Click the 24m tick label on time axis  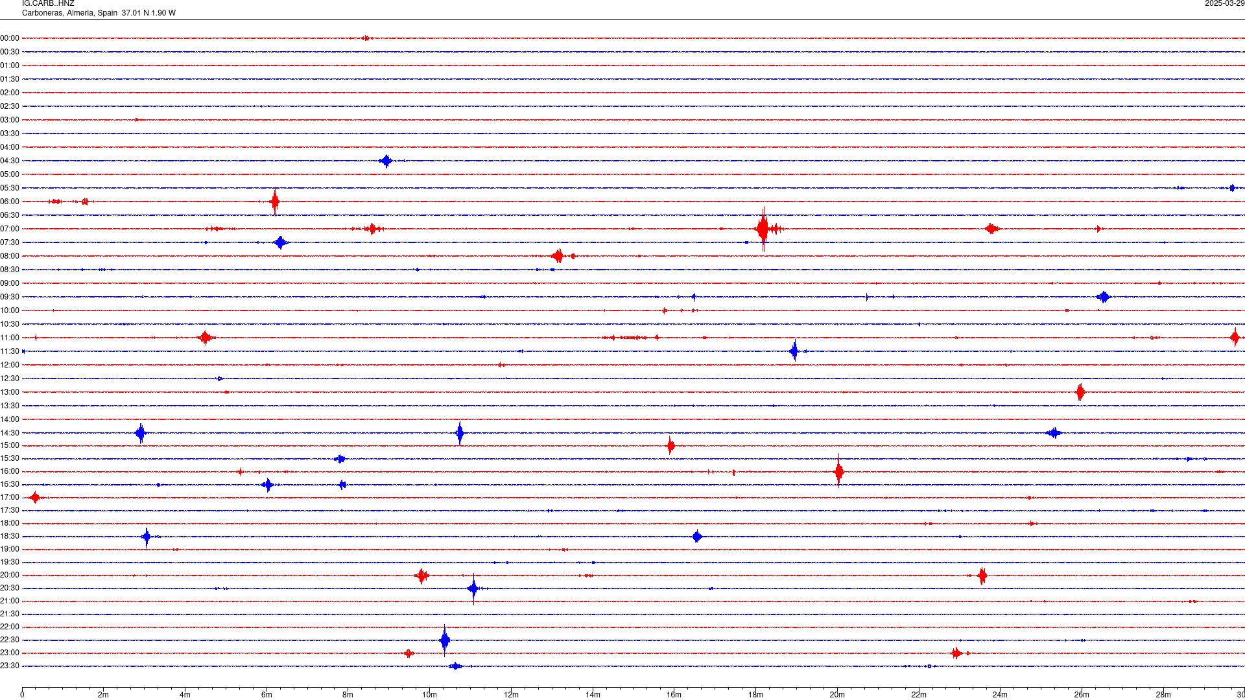pyautogui.click(x=1000, y=695)
